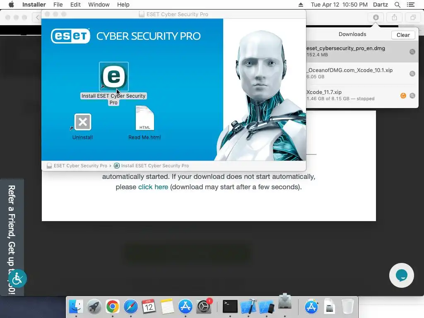Select the _OceanofDMG.com_Xcode_10.1.xip download row
Screen dimensions: 424x318
pos(362,73)
